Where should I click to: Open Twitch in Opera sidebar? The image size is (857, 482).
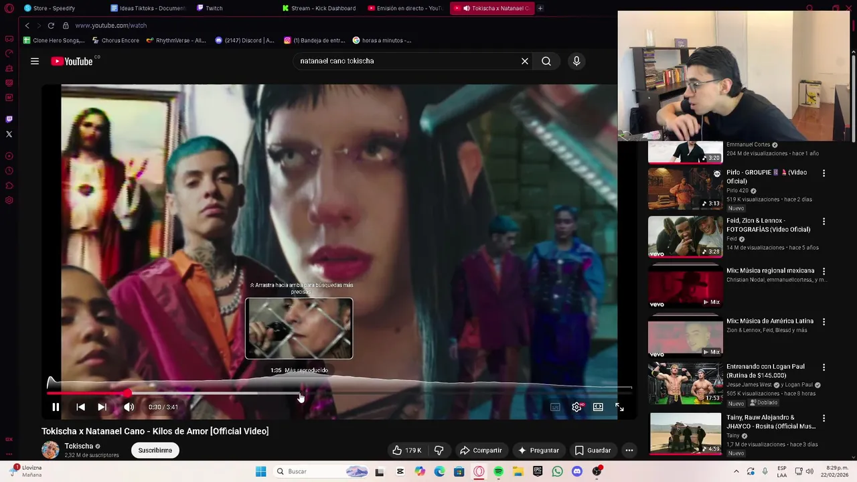click(x=9, y=119)
